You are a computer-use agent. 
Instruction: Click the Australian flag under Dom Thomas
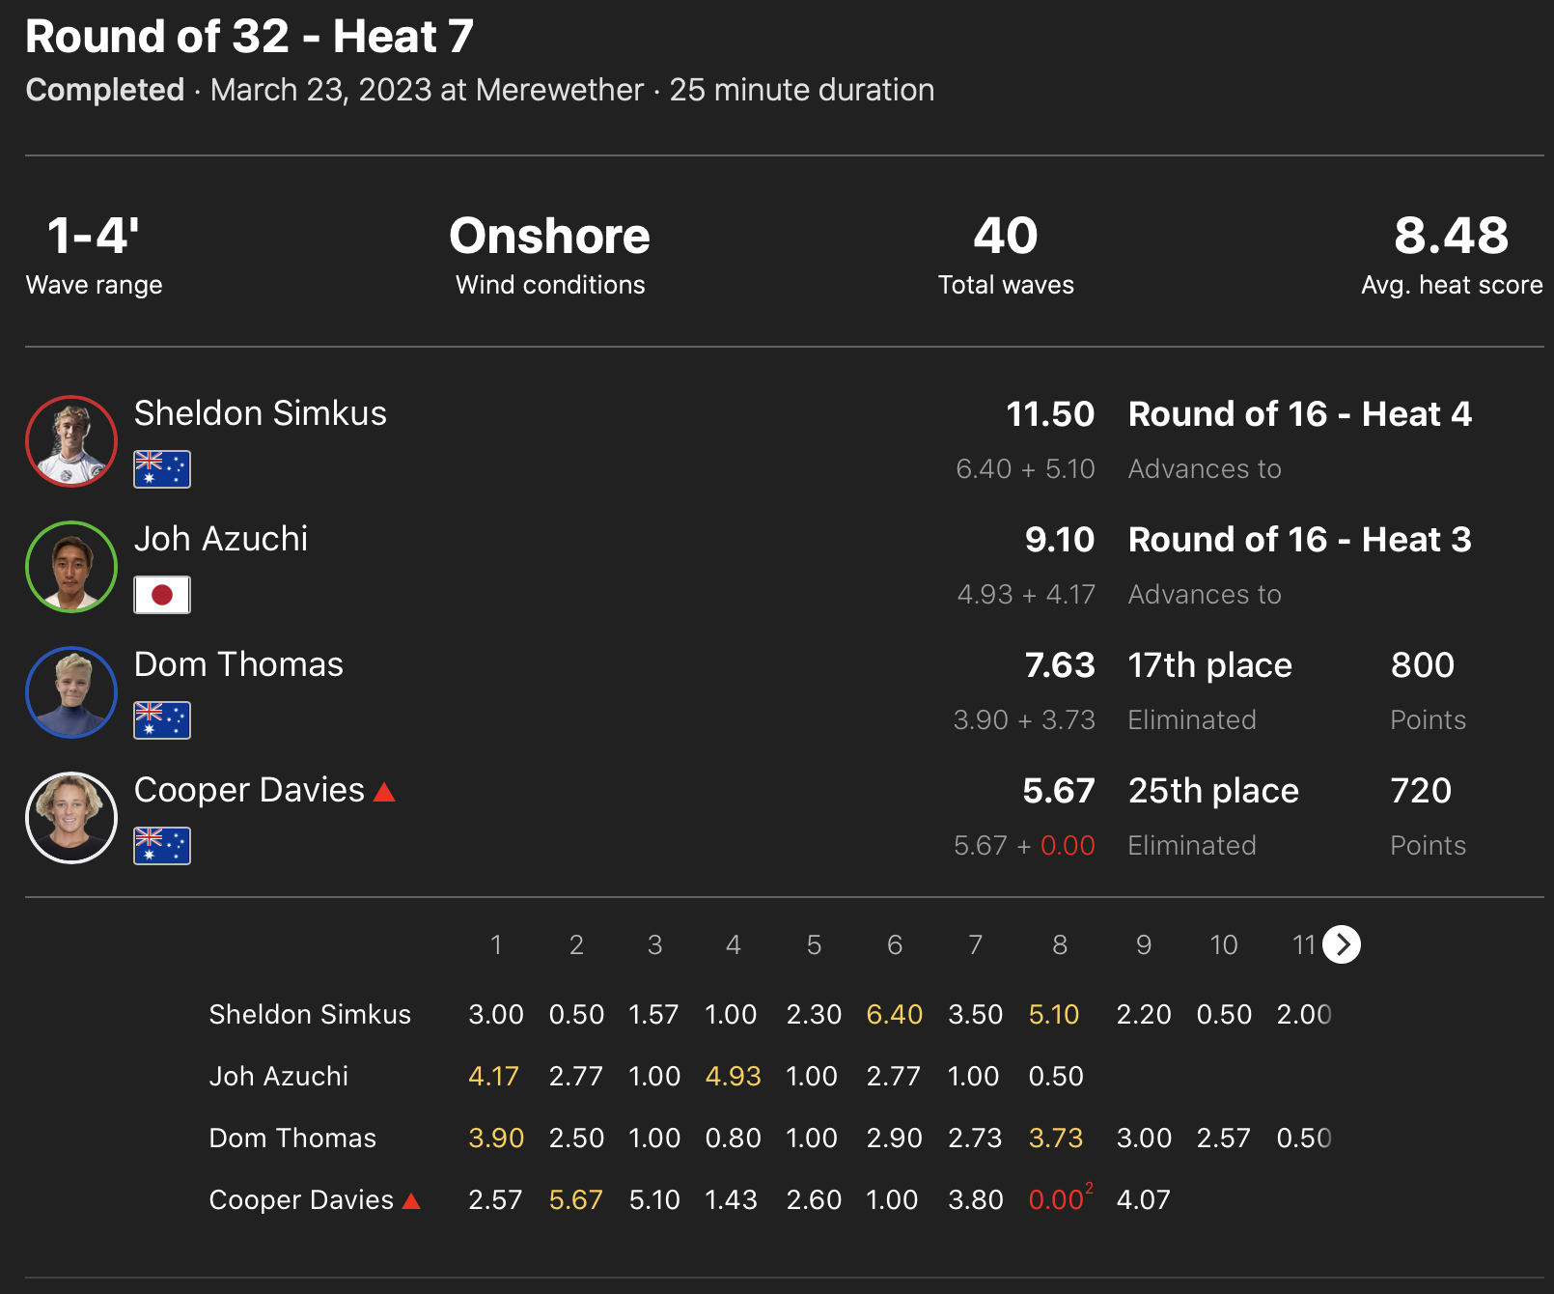pos(162,720)
